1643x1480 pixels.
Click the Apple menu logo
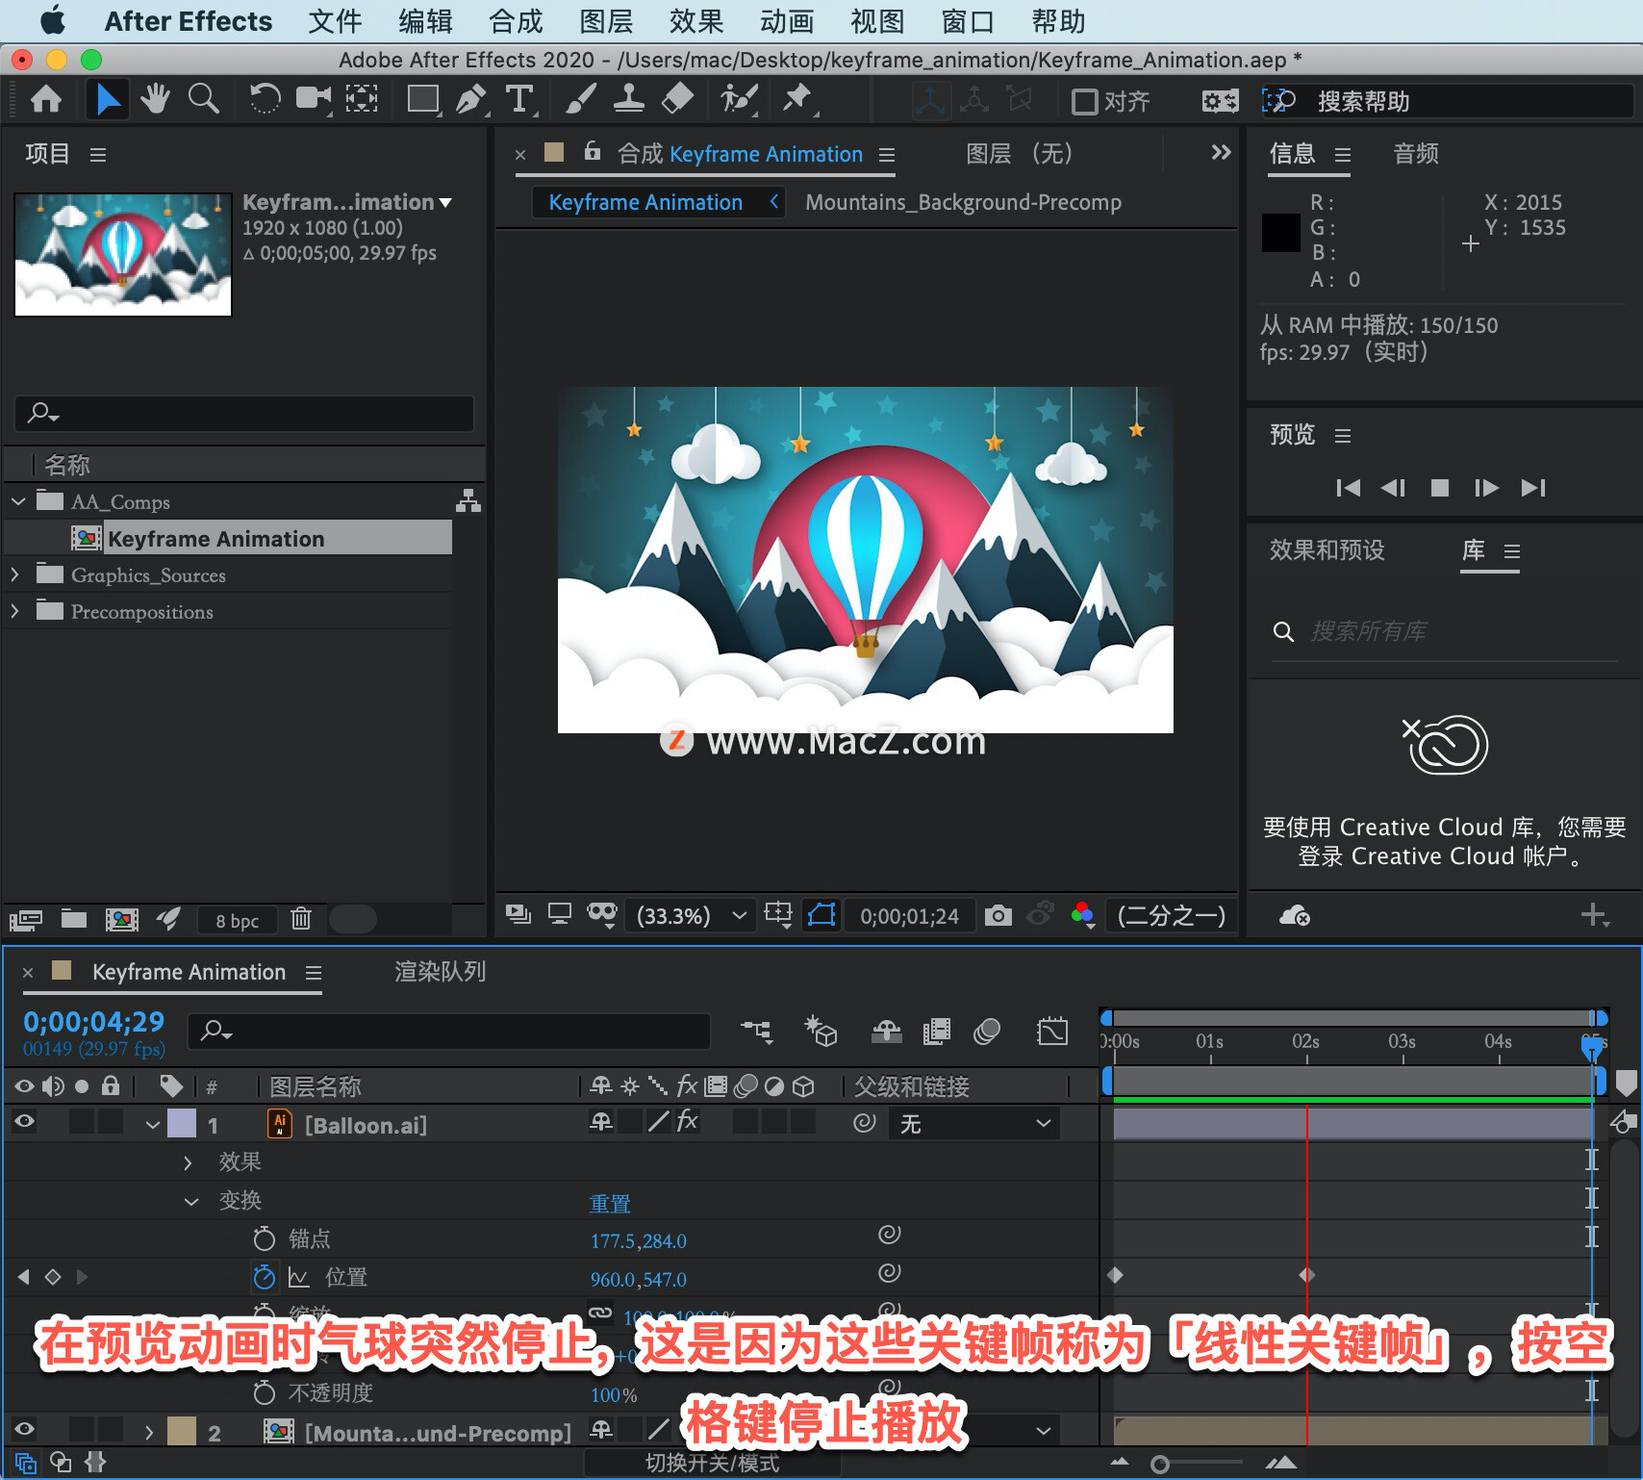point(53,20)
